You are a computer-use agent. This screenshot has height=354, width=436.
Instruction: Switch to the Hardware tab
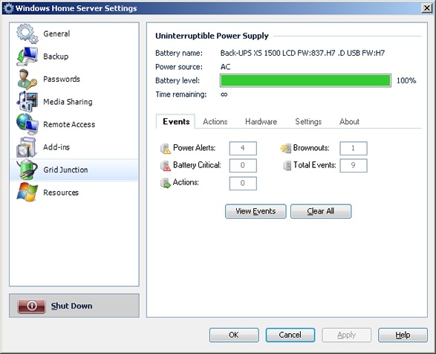[x=261, y=122]
